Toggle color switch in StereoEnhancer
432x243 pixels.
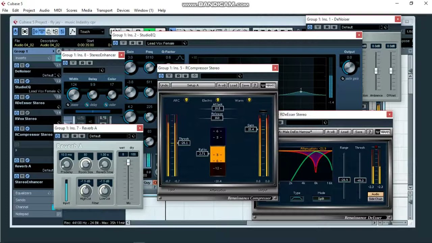pyautogui.click(x=106, y=105)
